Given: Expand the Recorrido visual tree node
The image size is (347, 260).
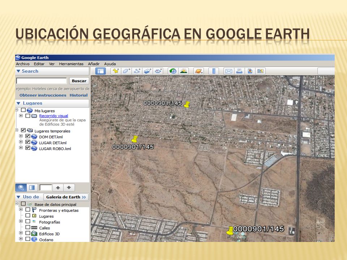Looking at the screenshot, I should pos(21,116).
